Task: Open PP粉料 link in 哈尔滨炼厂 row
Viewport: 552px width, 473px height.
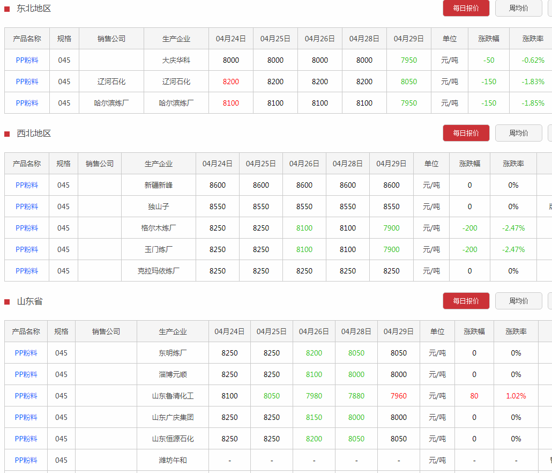Action: pyautogui.click(x=27, y=103)
